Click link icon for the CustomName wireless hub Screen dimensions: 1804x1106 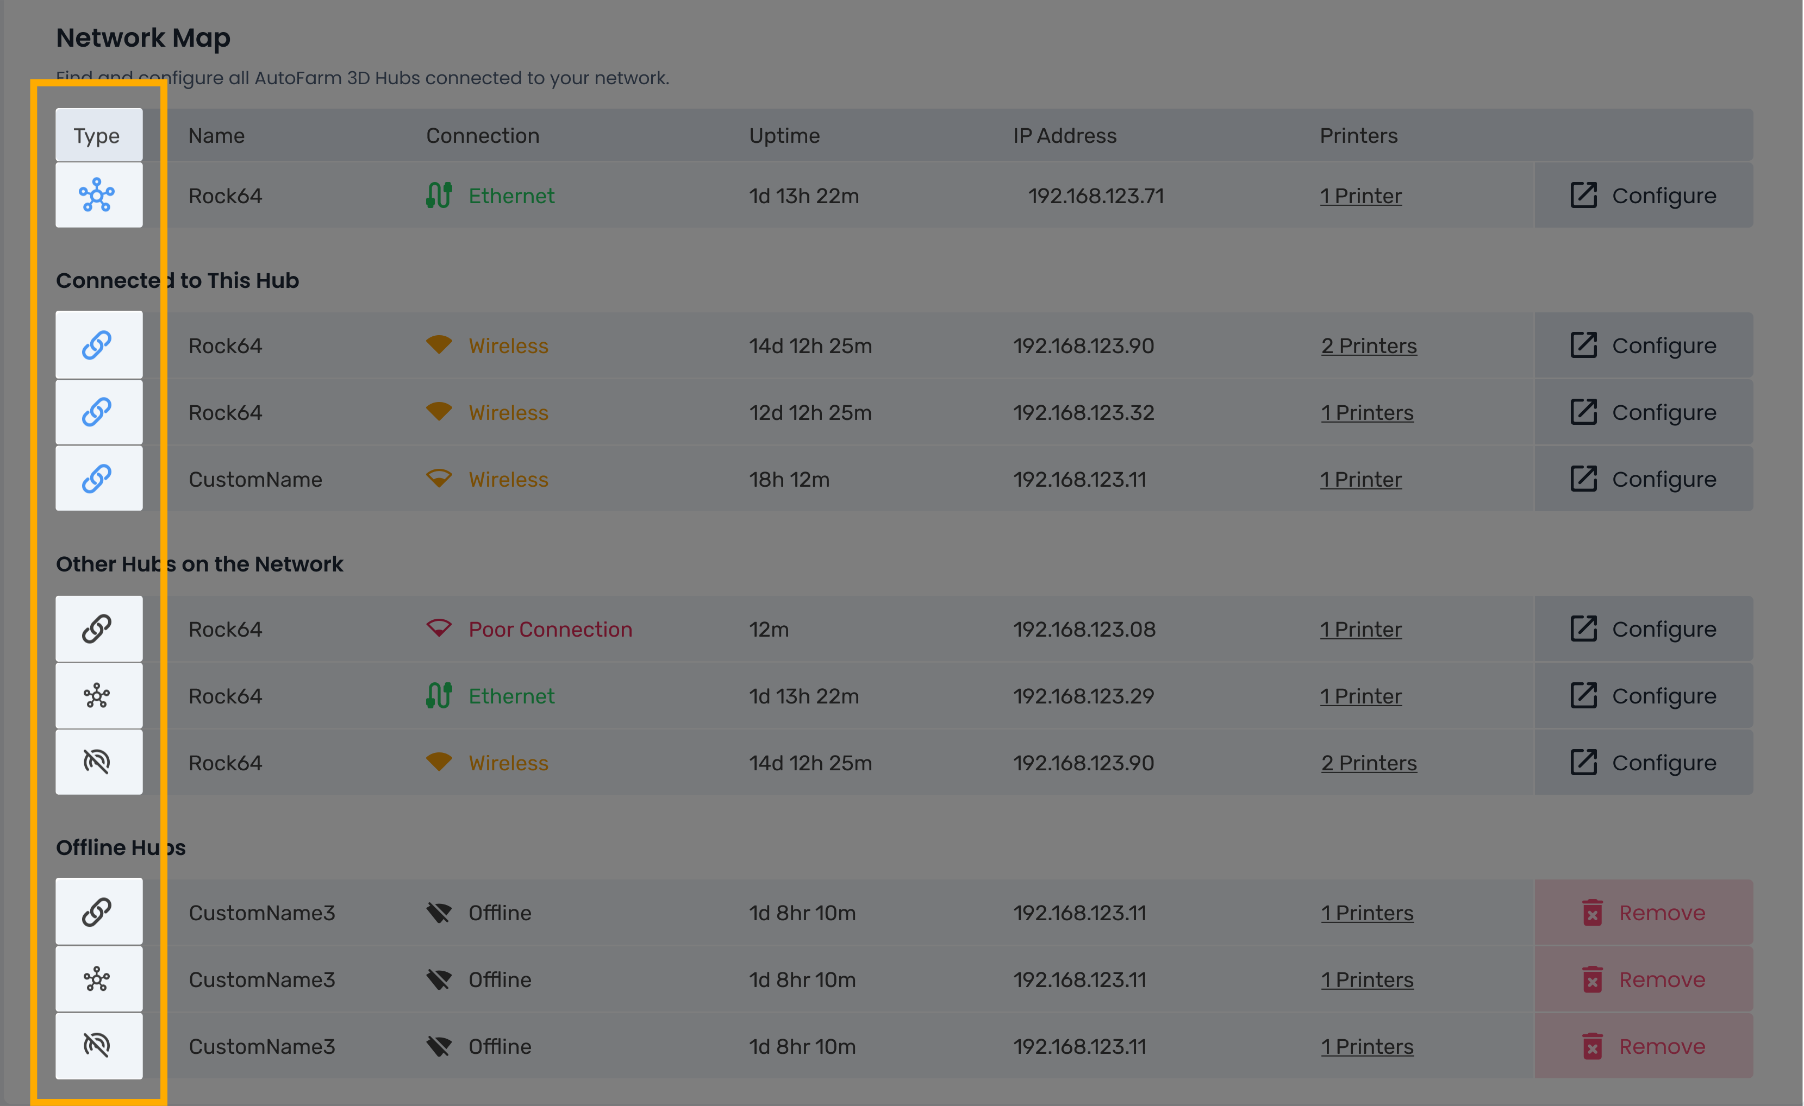97,479
